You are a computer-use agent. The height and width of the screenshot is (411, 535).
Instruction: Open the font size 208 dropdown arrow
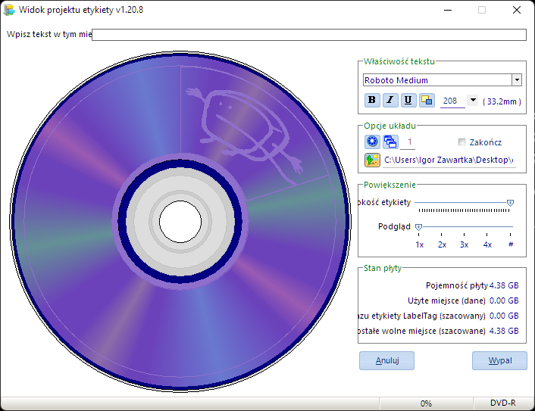tap(473, 100)
